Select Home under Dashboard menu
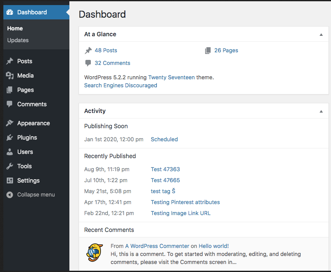331x272 pixels. coord(15,29)
